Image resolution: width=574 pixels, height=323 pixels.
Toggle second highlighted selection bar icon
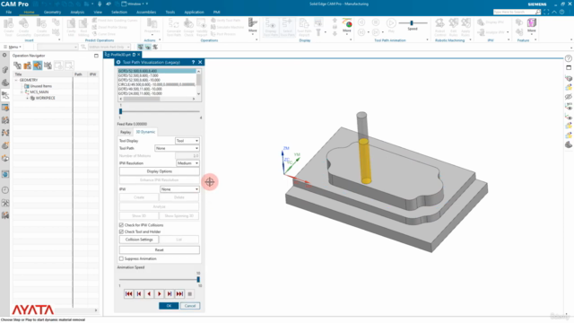pos(148,47)
